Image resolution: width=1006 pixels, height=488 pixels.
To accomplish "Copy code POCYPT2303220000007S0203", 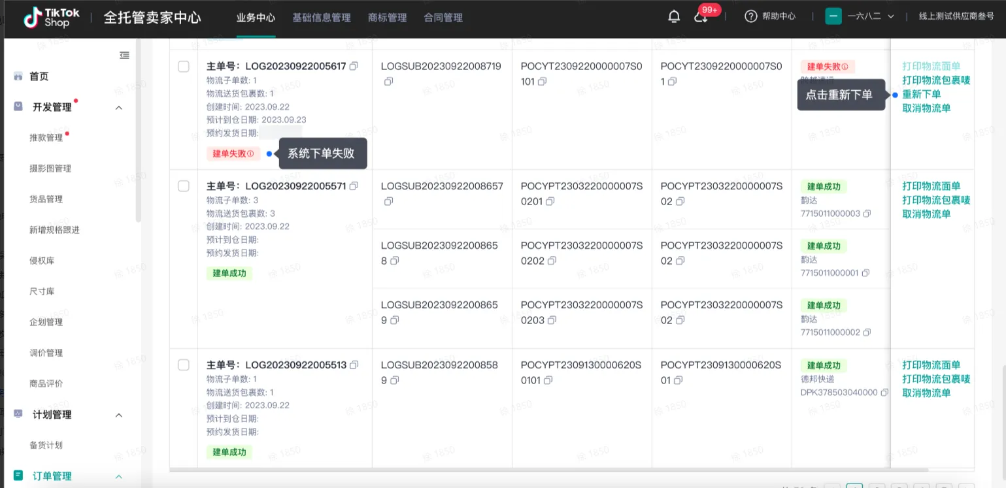I will [x=552, y=321].
